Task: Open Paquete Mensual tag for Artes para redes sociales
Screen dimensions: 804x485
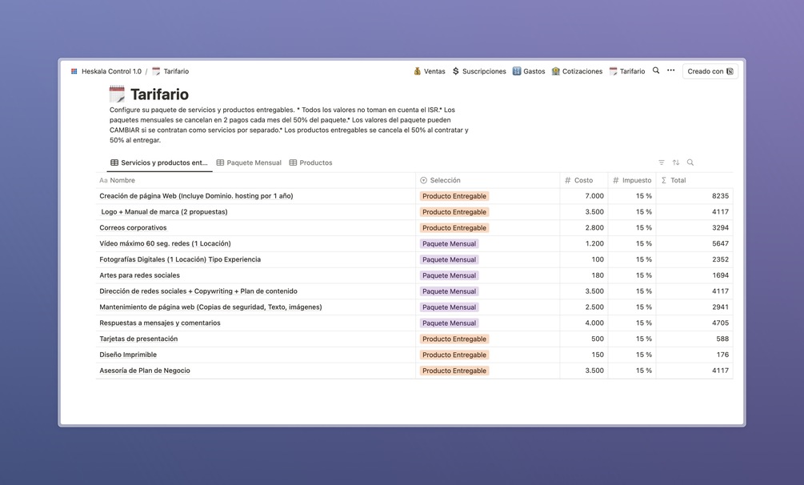Action: (449, 275)
